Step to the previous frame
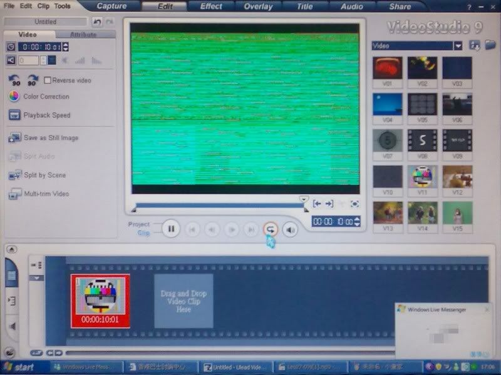The height and width of the screenshot is (375, 501). [212, 229]
